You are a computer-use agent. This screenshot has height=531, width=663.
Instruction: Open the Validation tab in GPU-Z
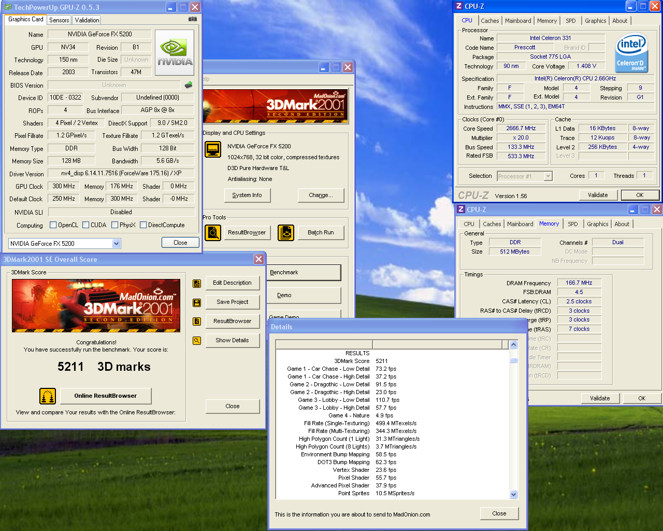[87, 20]
